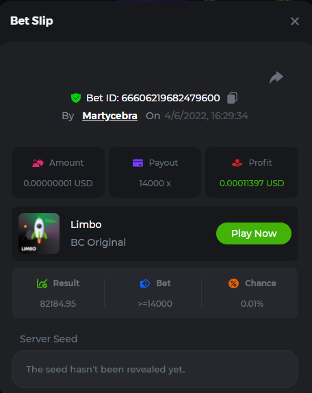
Task: Click the 82184.95 result value
Action: point(58,304)
